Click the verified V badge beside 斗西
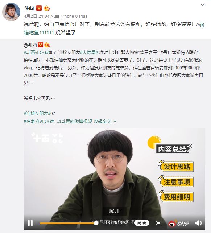The image size is (211, 233). (x=39, y=8)
